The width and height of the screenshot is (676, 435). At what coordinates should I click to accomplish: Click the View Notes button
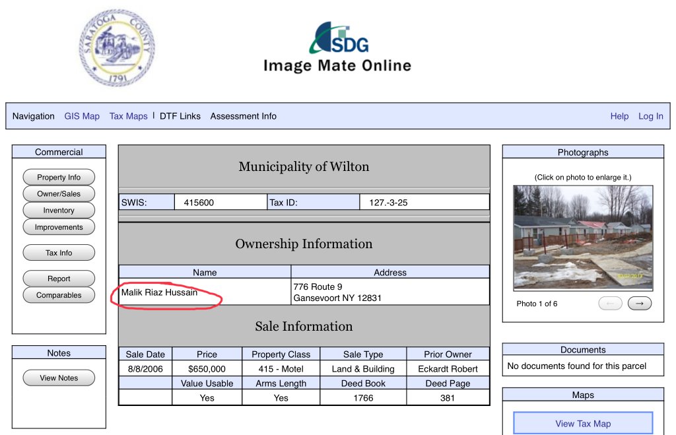point(59,378)
